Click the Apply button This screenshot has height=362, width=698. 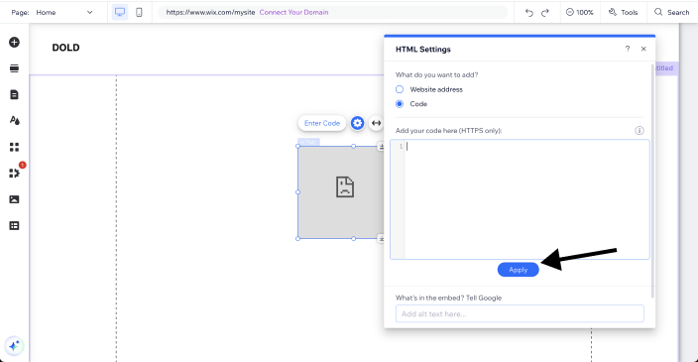tap(519, 270)
